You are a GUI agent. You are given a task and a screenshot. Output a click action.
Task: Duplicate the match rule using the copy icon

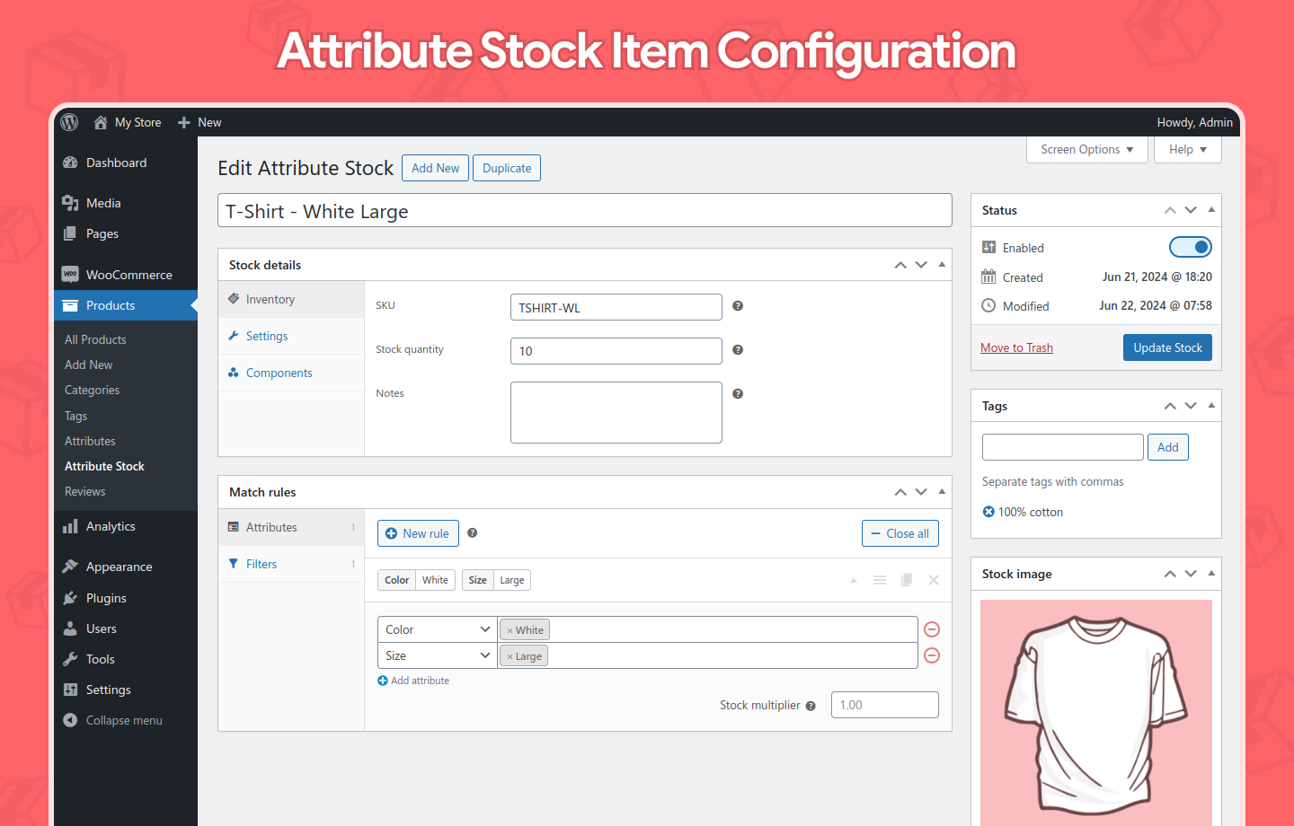click(906, 580)
